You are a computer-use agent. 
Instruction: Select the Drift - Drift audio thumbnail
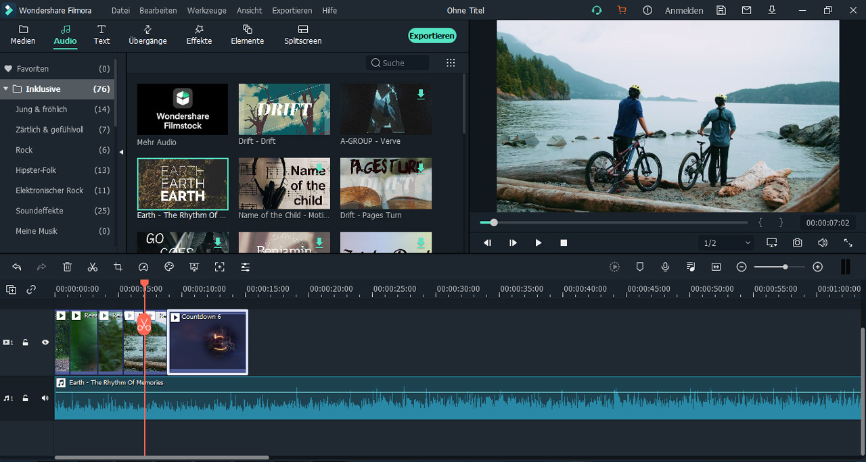tap(284, 109)
